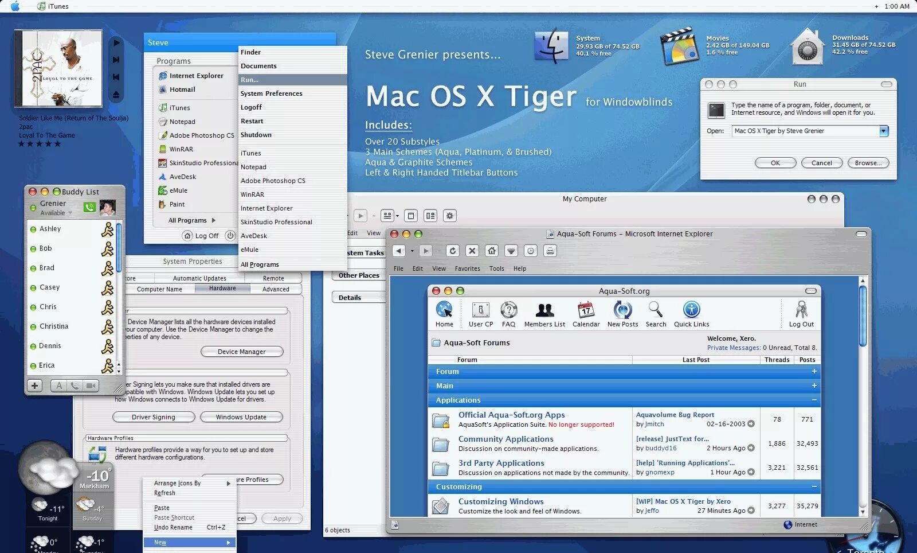This screenshot has width=917, height=553.
Task: Click the Windows Update button
Action: click(241, 417)
